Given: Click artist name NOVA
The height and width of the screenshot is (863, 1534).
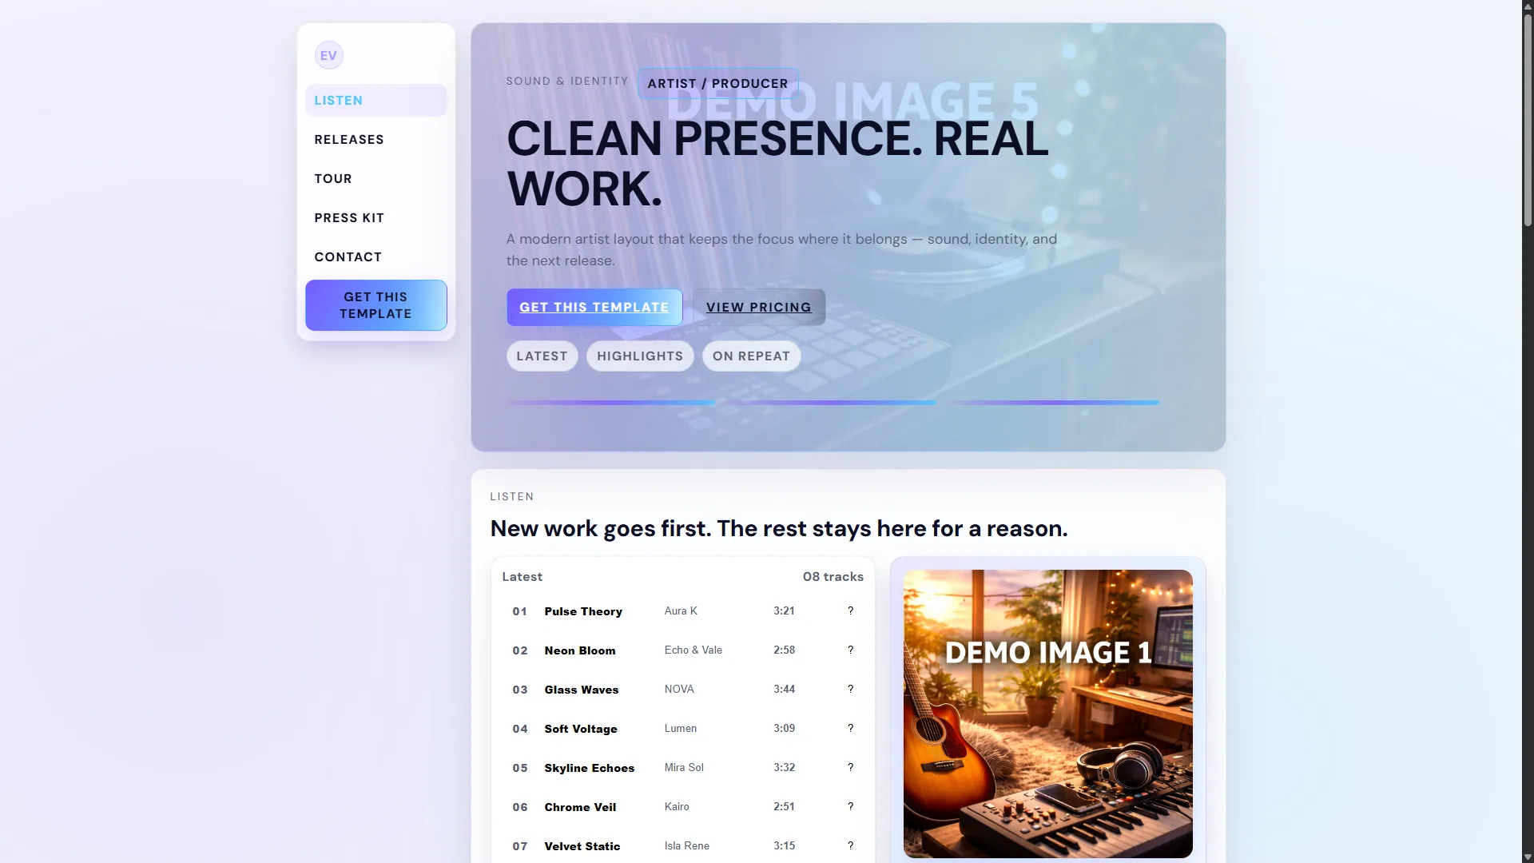Looking at the screenshot, I should 679,689.
